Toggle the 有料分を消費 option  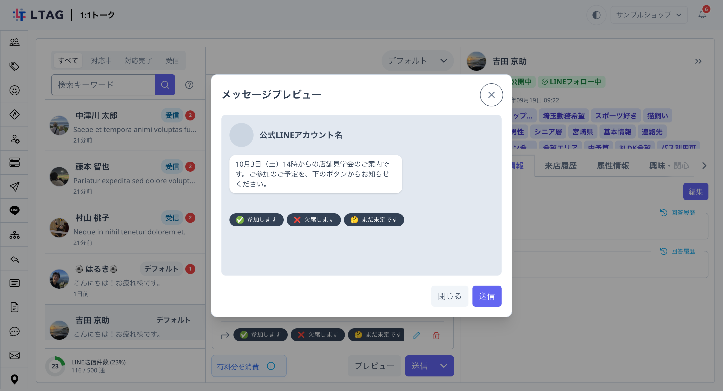[x=249, y=366]
